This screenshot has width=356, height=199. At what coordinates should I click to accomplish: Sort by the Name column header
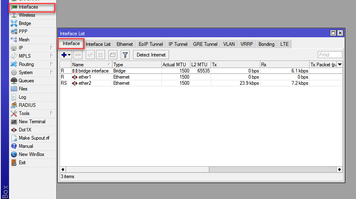pos(90,65)
